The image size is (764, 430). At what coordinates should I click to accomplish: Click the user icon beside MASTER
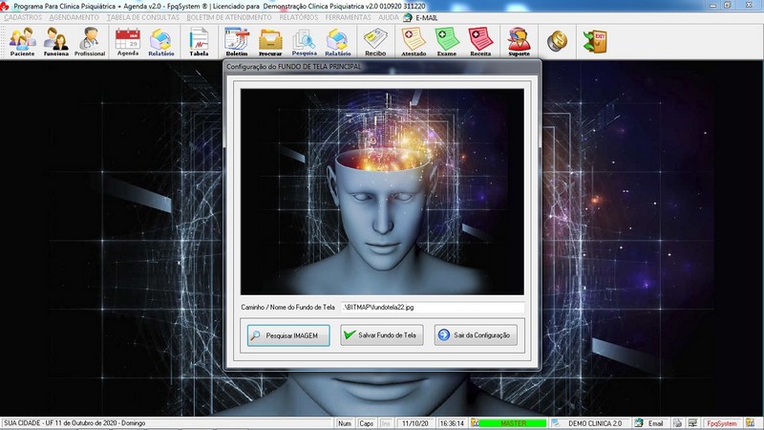(475, 423)
